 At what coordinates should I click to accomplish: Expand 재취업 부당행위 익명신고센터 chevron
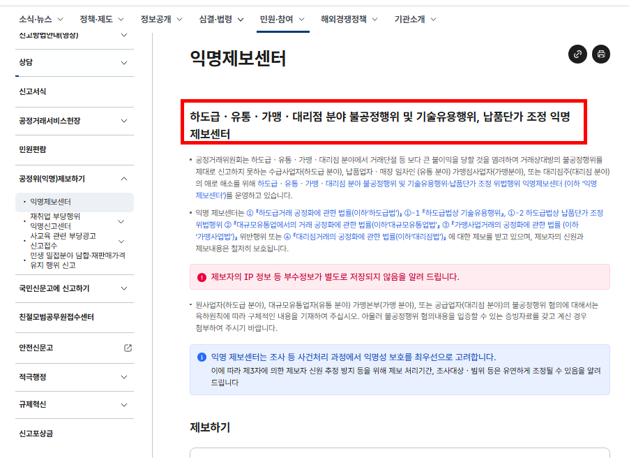[x=121, y=222]
